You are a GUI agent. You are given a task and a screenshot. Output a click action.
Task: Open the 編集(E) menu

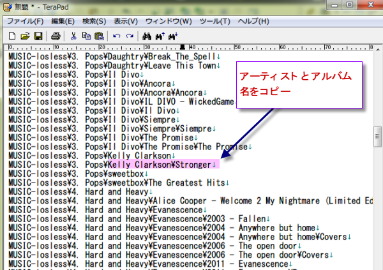pos(64,21)
